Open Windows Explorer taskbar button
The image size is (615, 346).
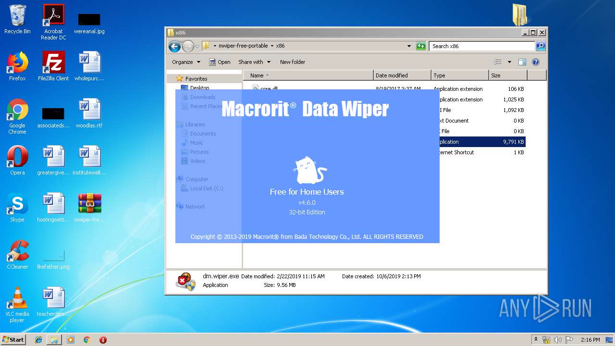[54, 340]
